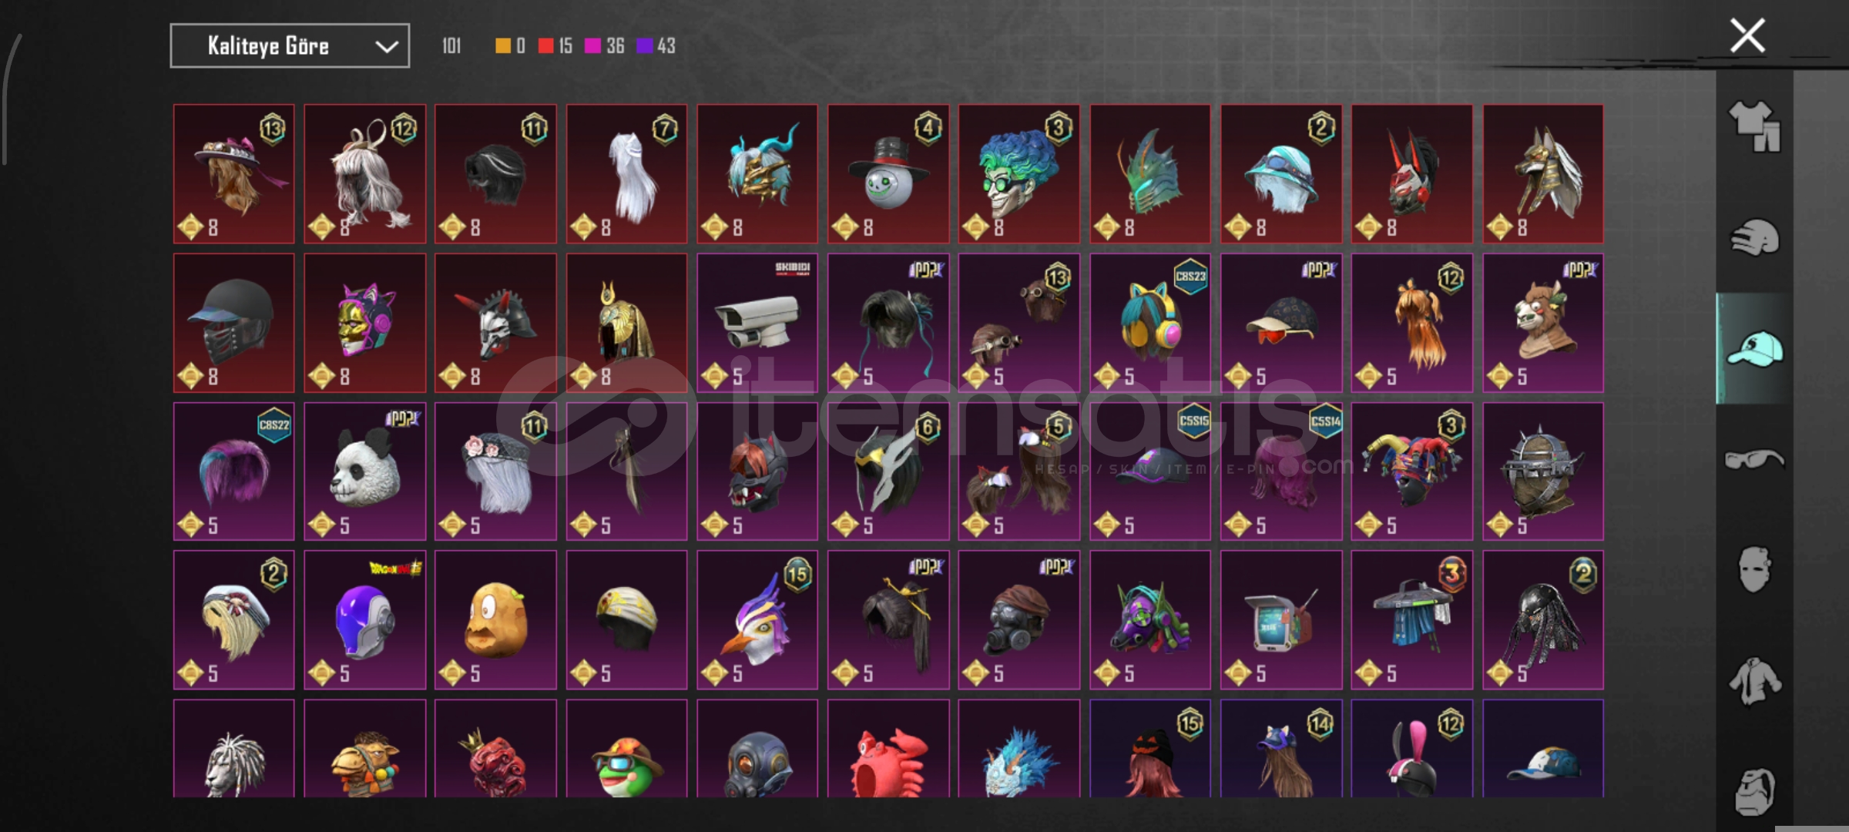This screenshot has height=832, width=1849.
Task: Select the white snowman top hat headgear
Action: (x=888, y=174)
